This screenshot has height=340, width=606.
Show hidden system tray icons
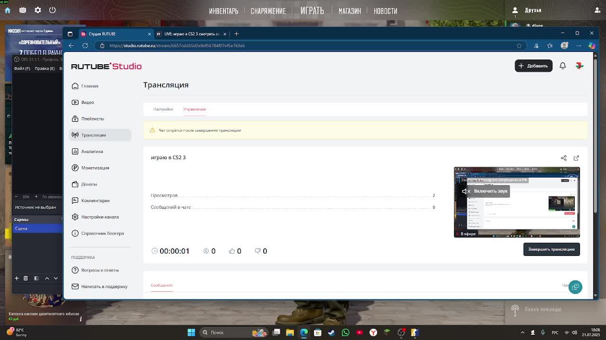click(523, 332)
